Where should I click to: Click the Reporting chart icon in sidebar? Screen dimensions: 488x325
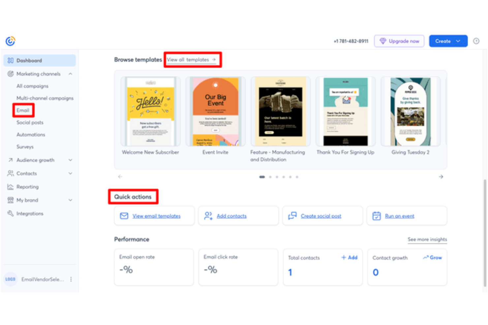tap(10, 186)
